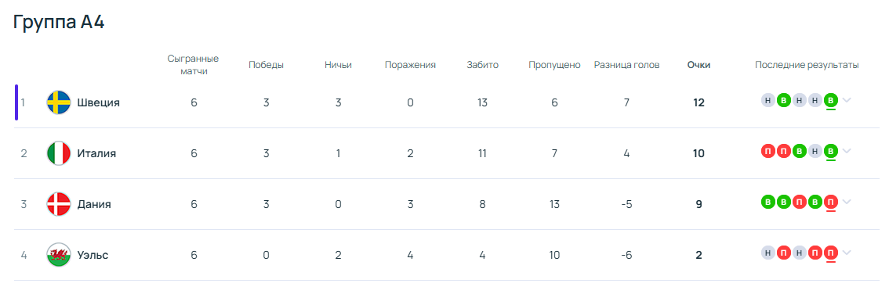Select Italy's first red П result badge

[767, 151]
